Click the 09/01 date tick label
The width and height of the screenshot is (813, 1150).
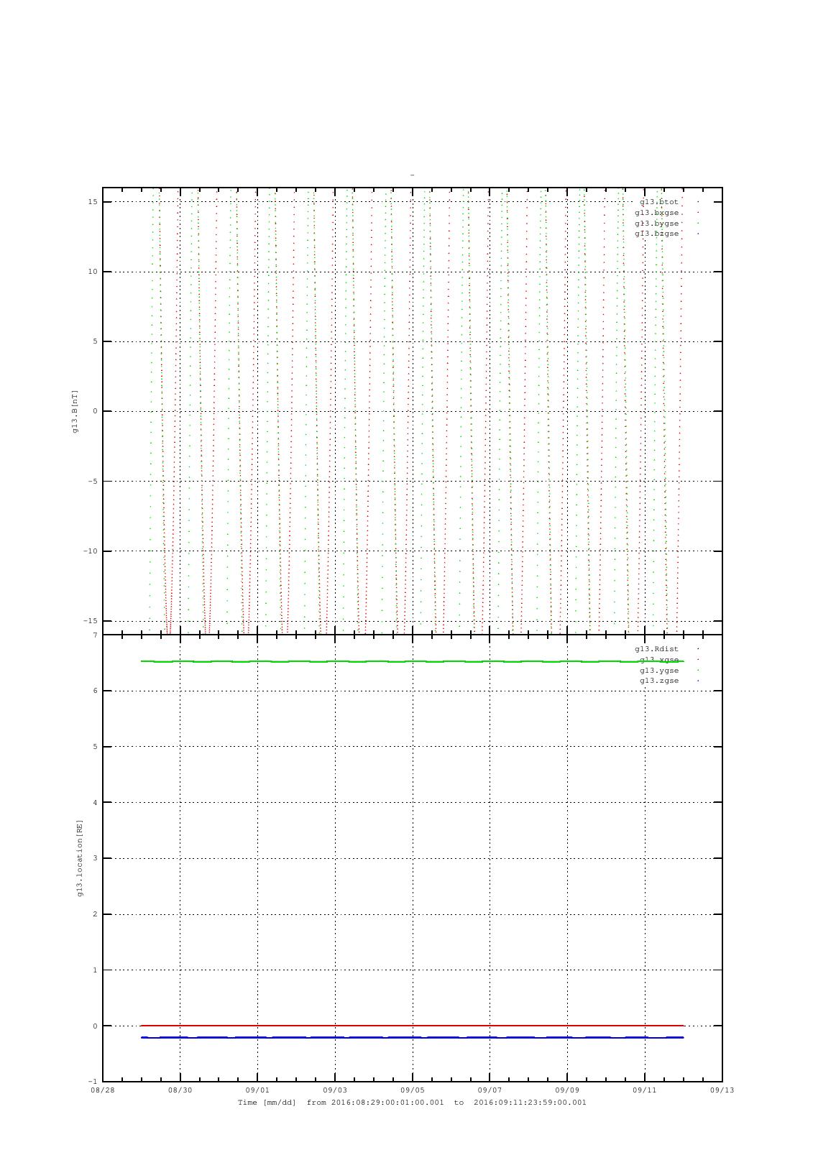pos(257,1090)
